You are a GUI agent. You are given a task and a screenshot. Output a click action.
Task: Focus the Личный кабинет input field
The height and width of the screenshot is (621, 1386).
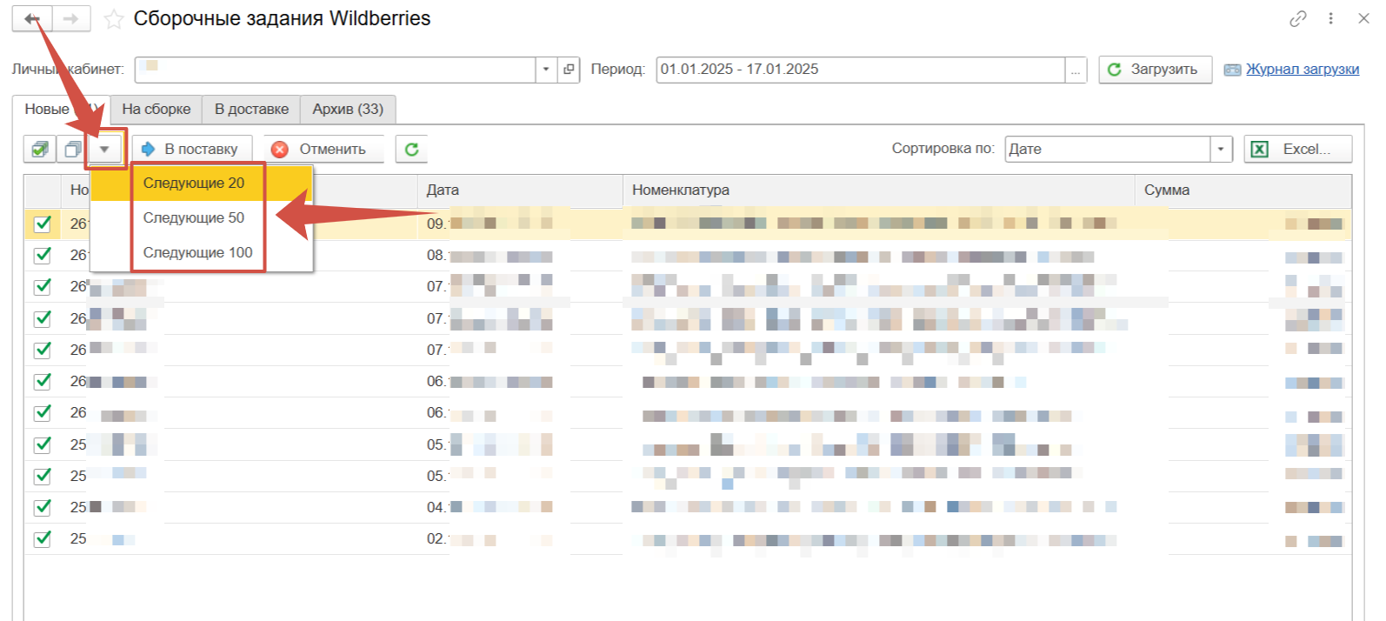click(335, 70)
